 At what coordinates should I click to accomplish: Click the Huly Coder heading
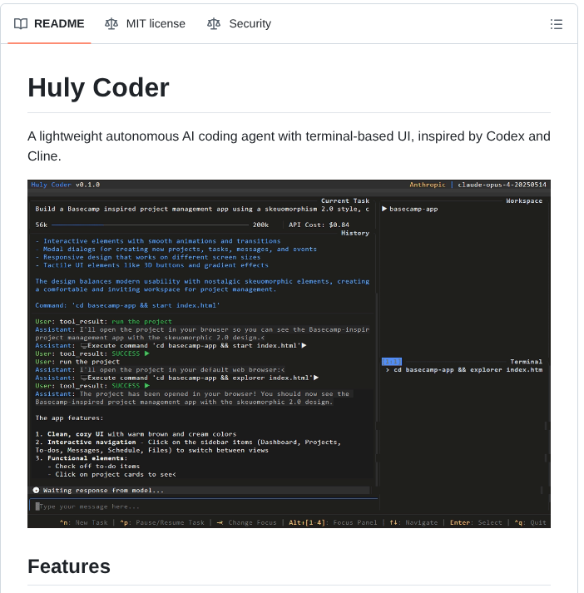[x=98, y=87]
